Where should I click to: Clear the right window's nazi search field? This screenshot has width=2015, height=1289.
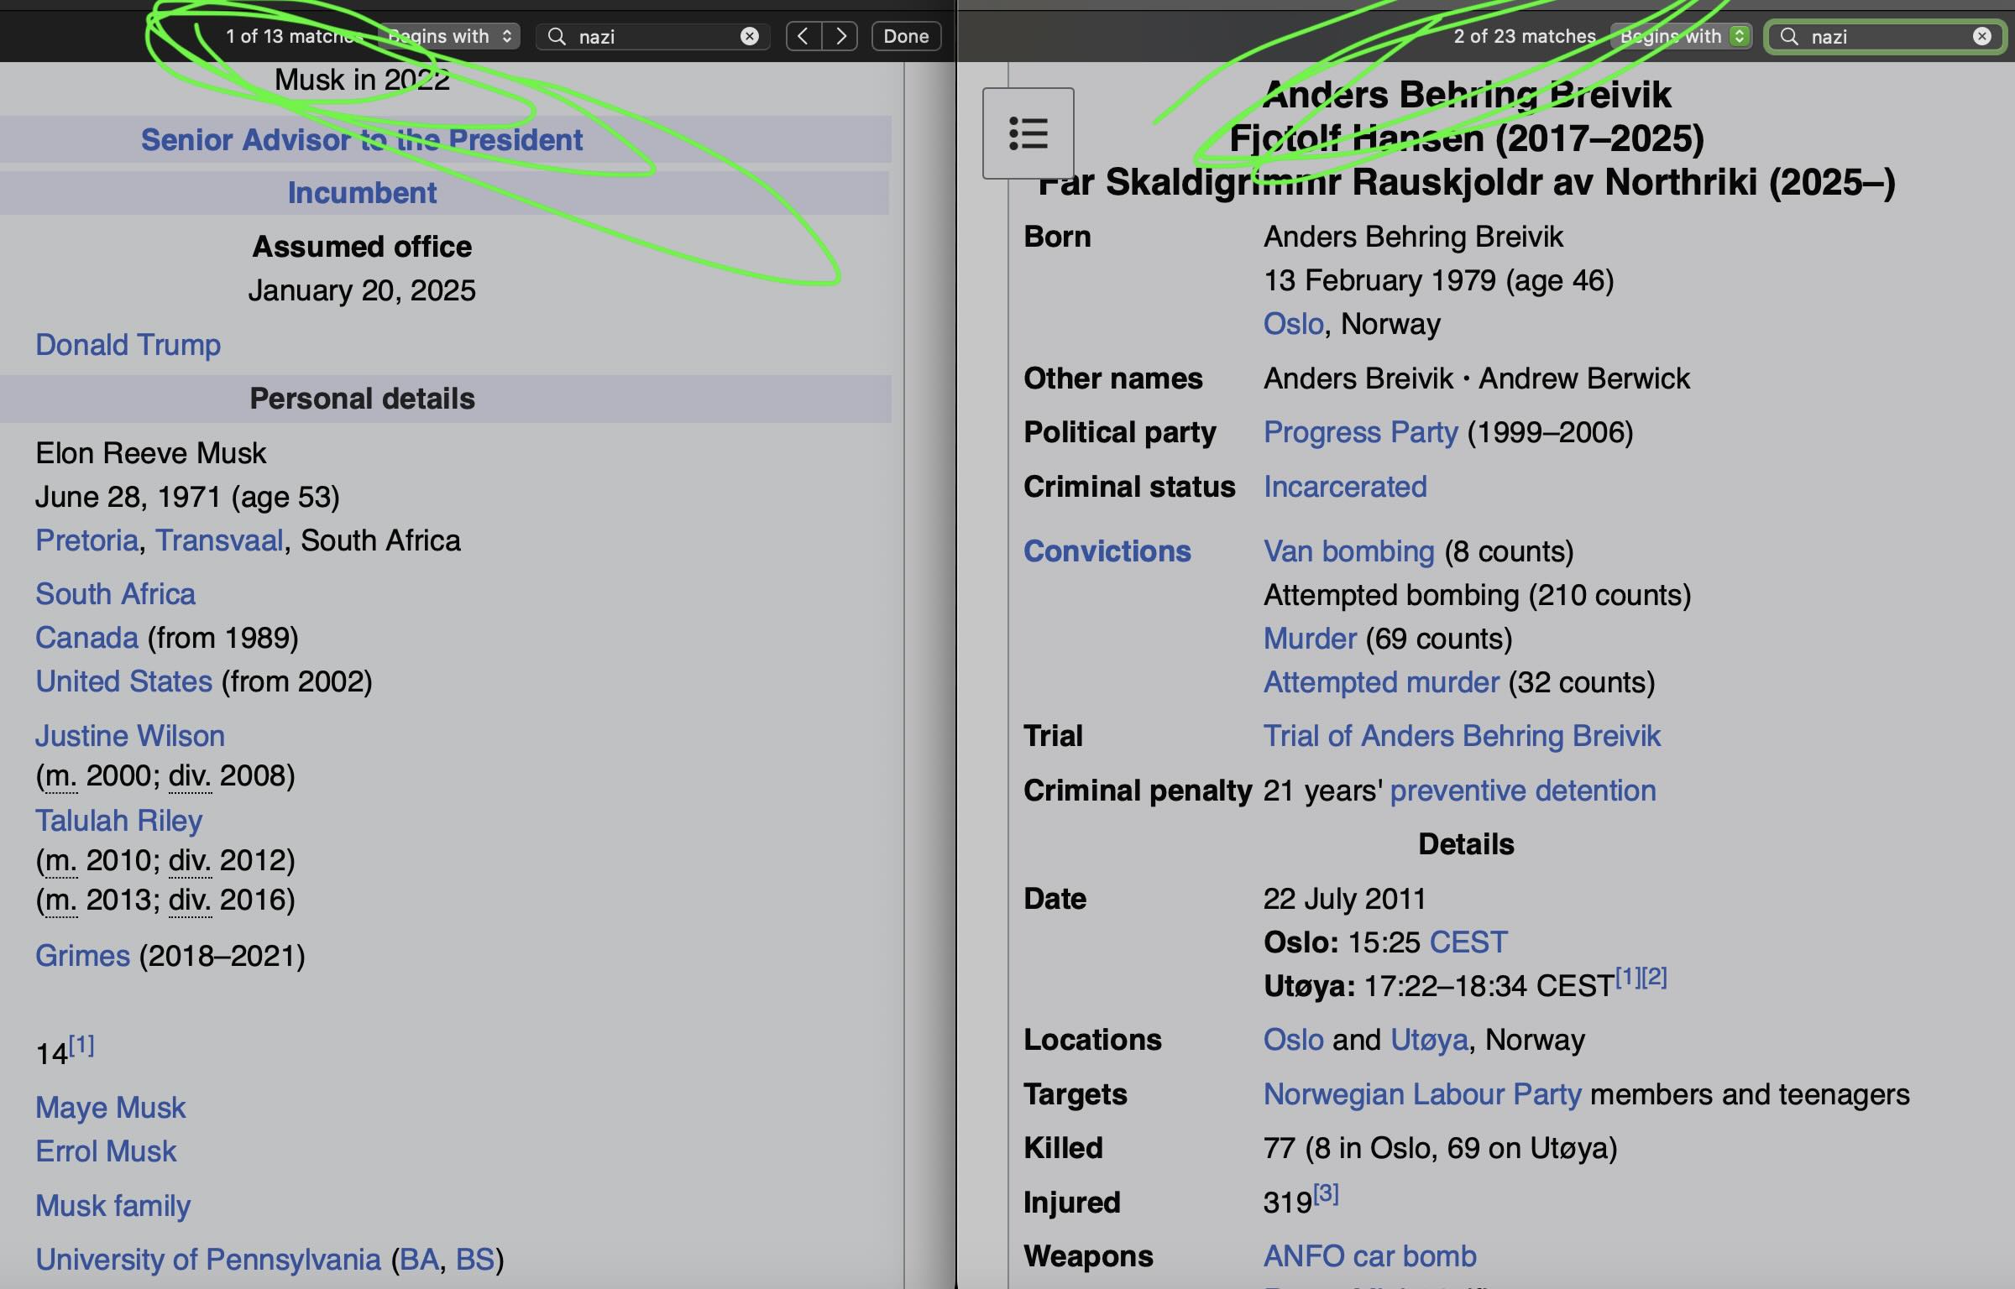[x=1982, y=36]
